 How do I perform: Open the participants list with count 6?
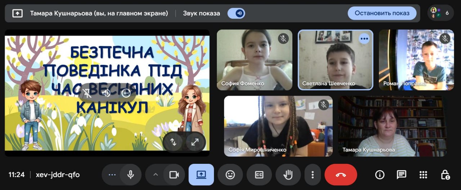[x=440, y=13]
